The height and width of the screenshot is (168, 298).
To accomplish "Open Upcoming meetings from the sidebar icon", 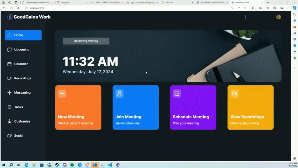I will (x=9, y=49).
